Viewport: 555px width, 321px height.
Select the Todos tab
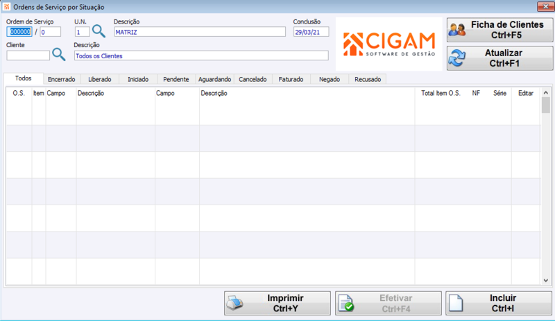point(24,78)
